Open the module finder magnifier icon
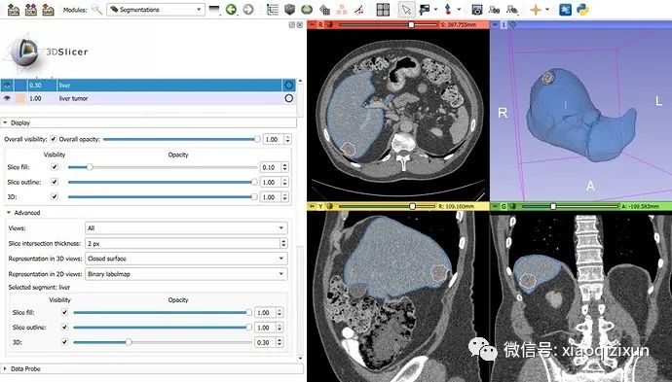The image size is (672, 382). click(96, 10)
